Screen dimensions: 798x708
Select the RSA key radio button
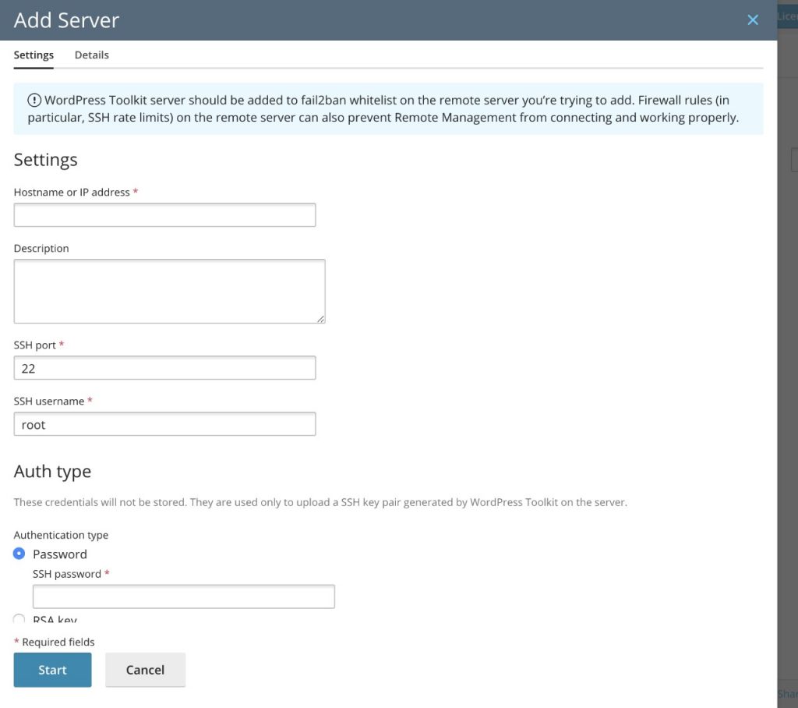(19, 619)
